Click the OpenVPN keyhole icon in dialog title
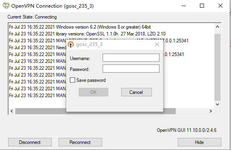The height and width of the screenshot is (150, 231). pos(71,44)
